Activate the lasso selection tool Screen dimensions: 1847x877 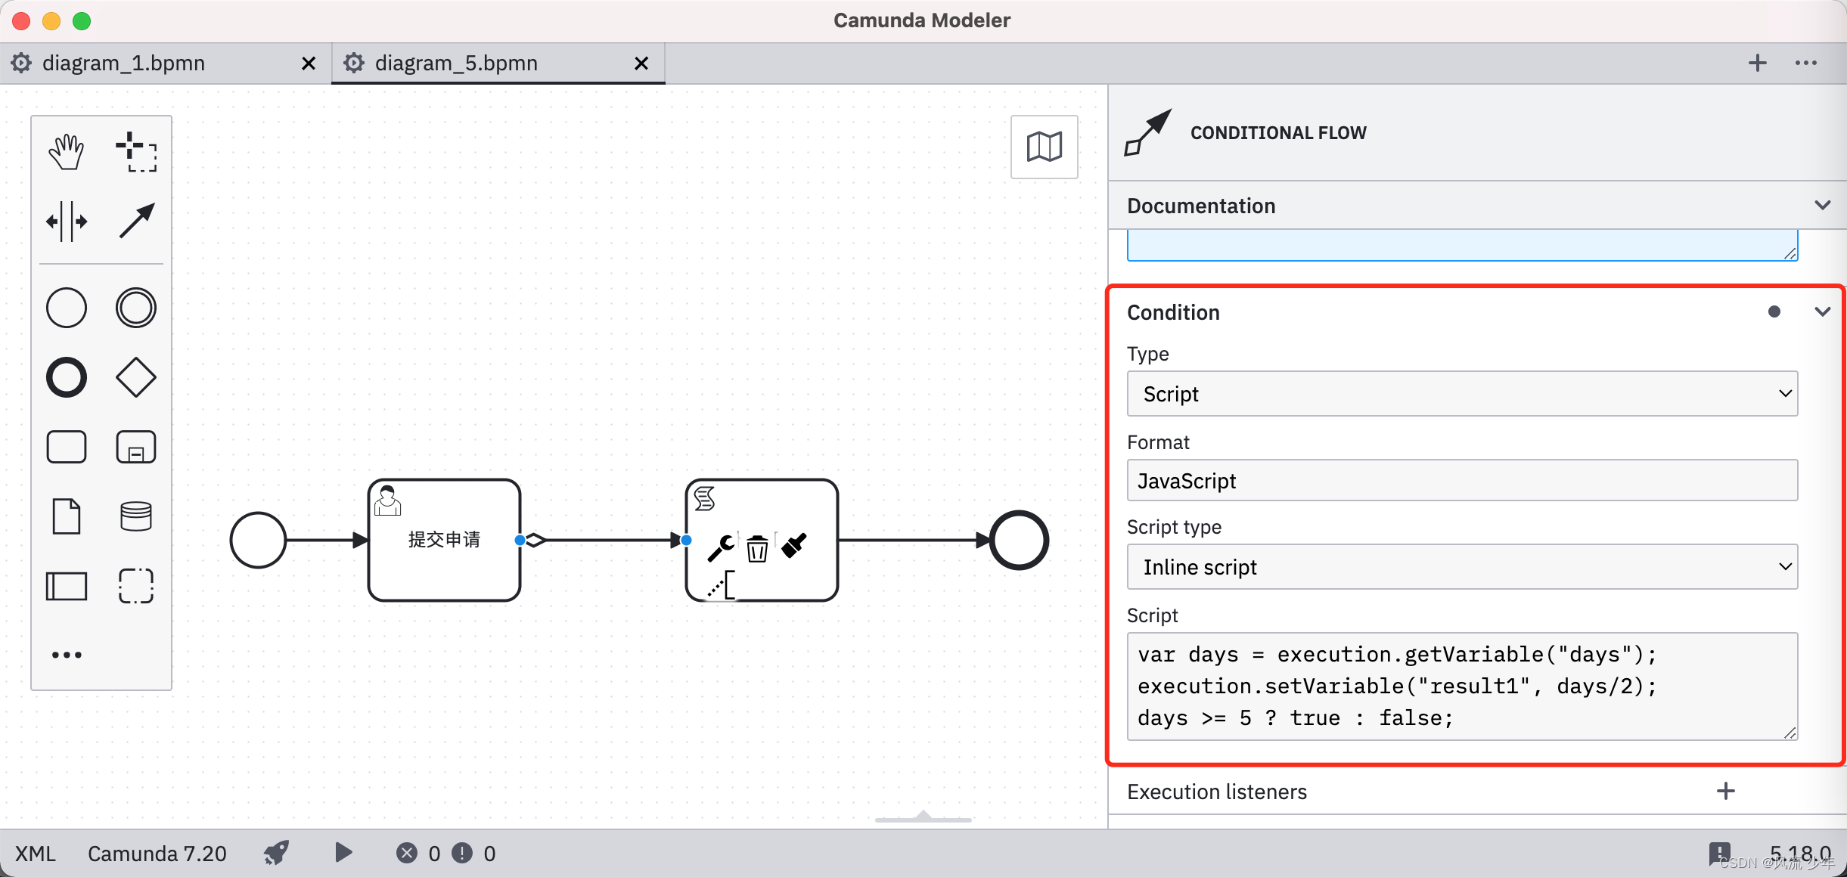click(x=136, y=152)
